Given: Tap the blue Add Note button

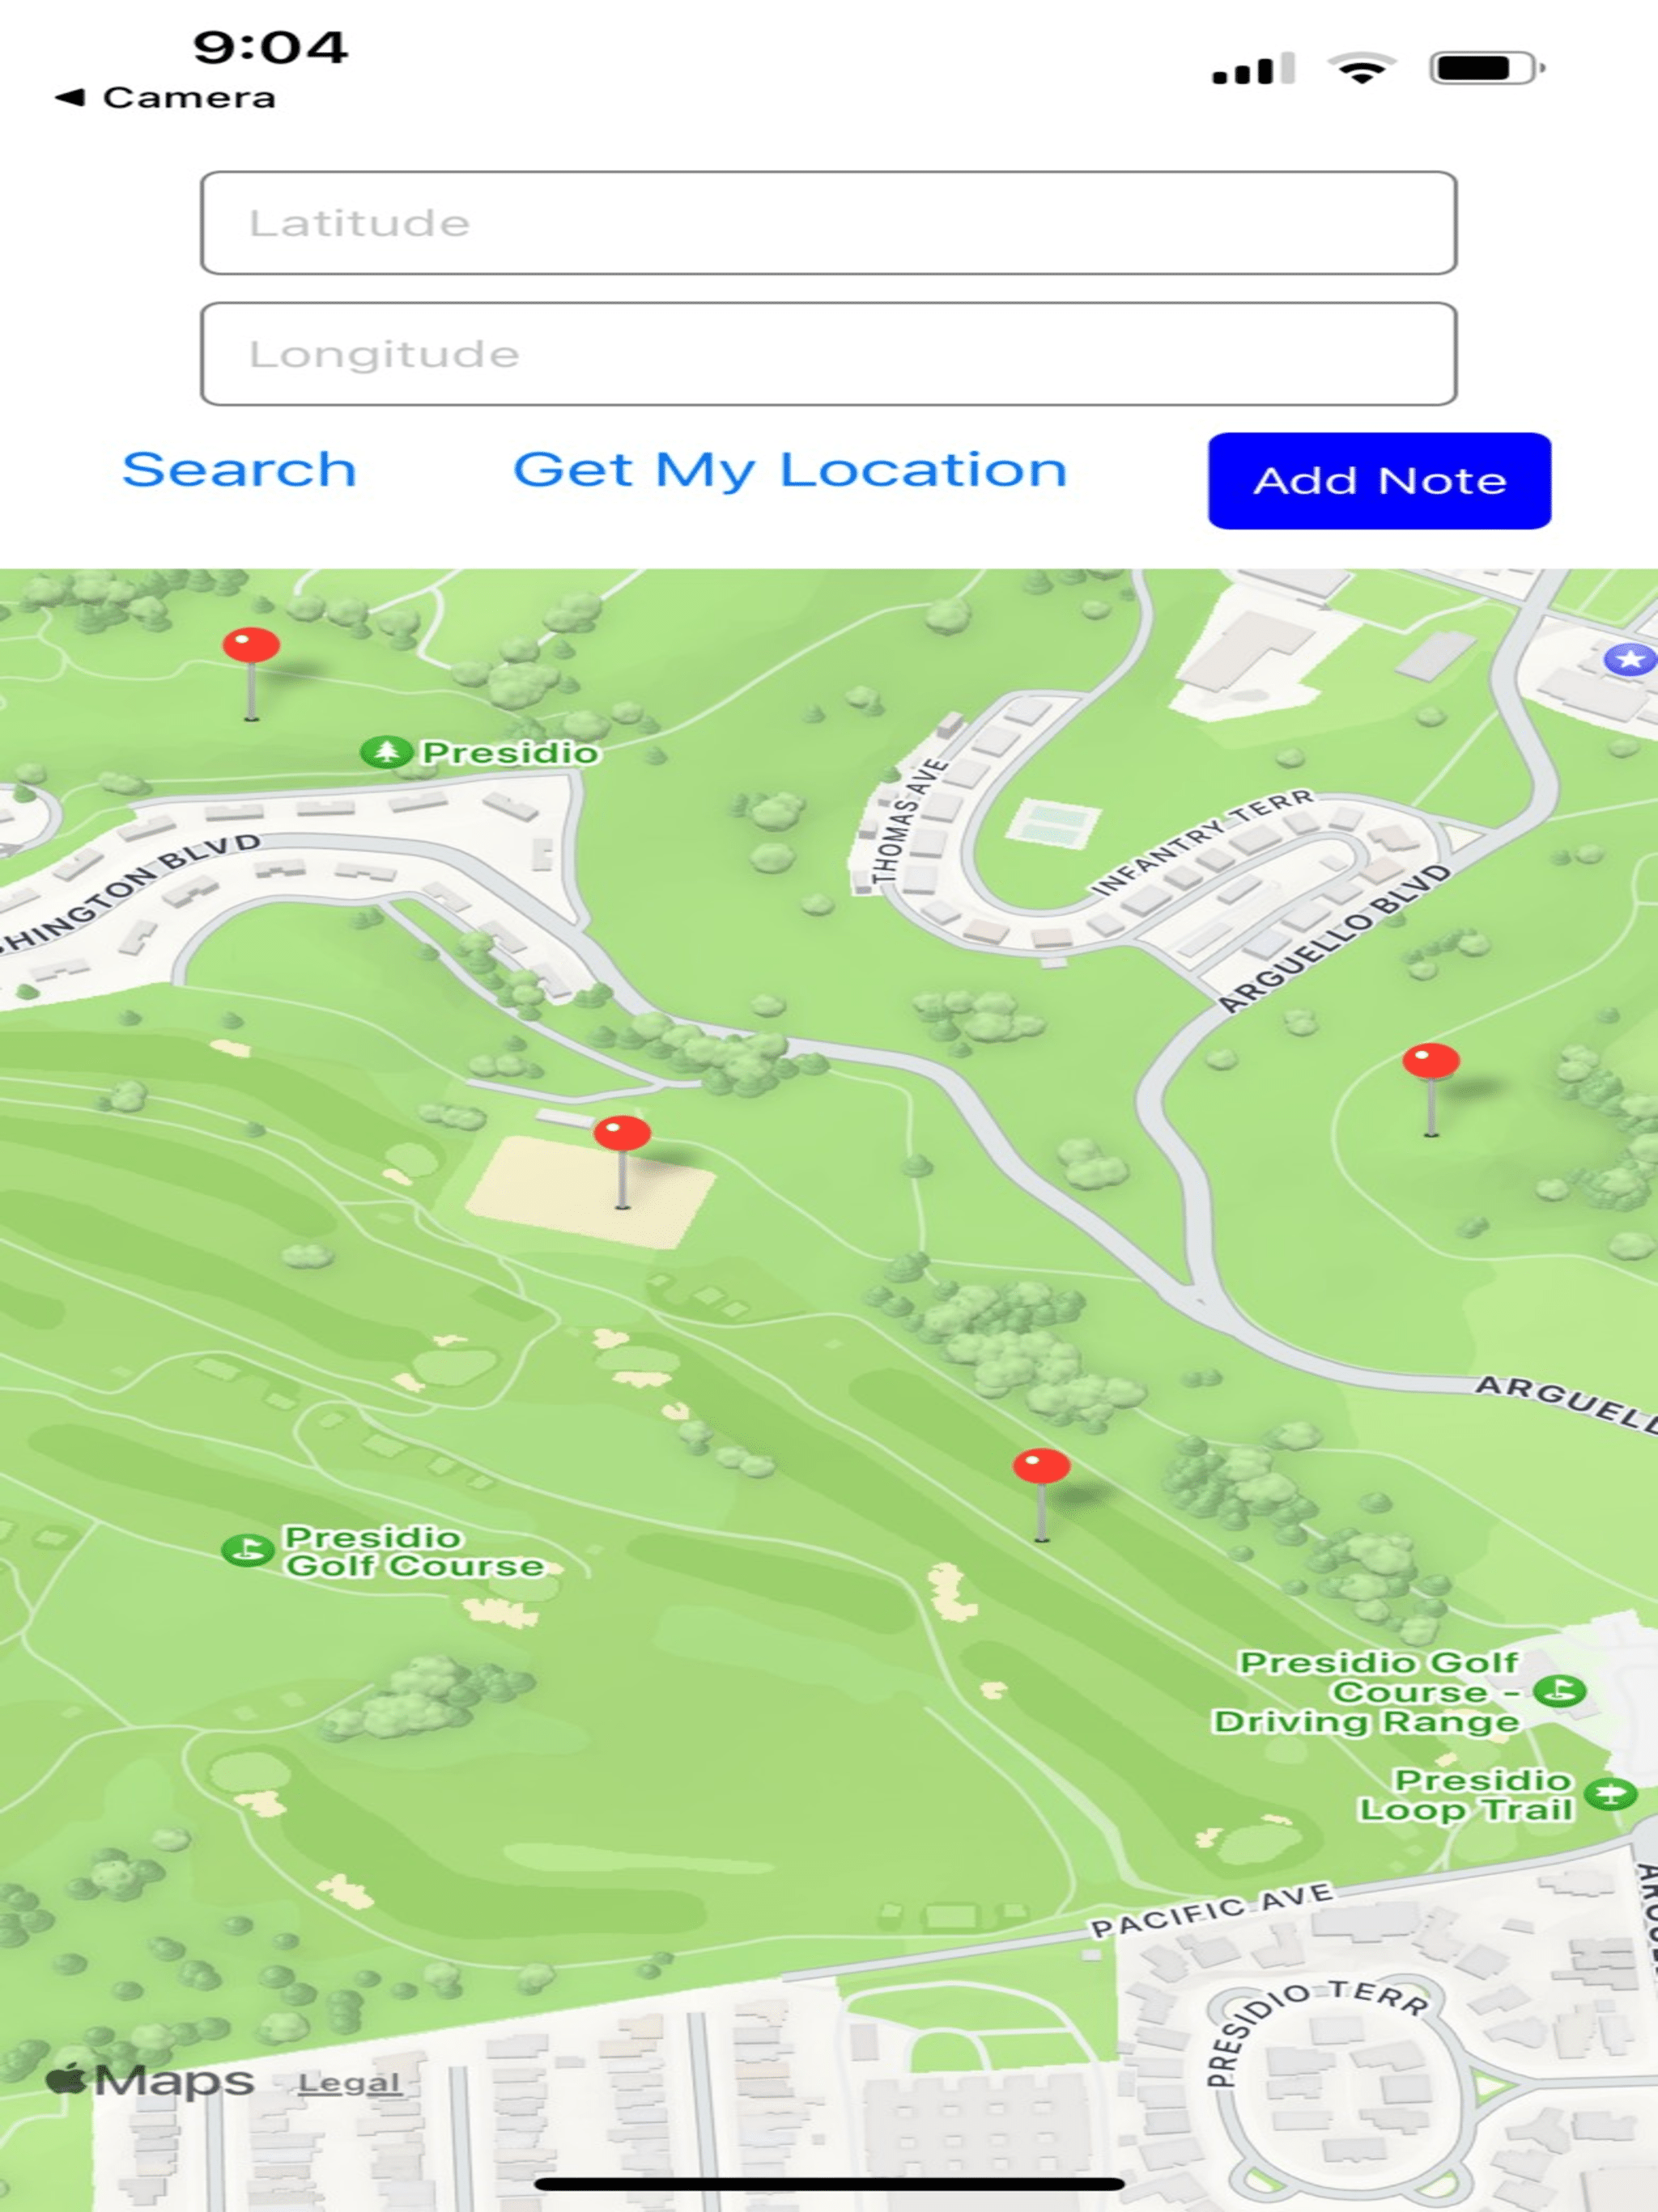Looking at the screenshot, I should click(1379, 480).
